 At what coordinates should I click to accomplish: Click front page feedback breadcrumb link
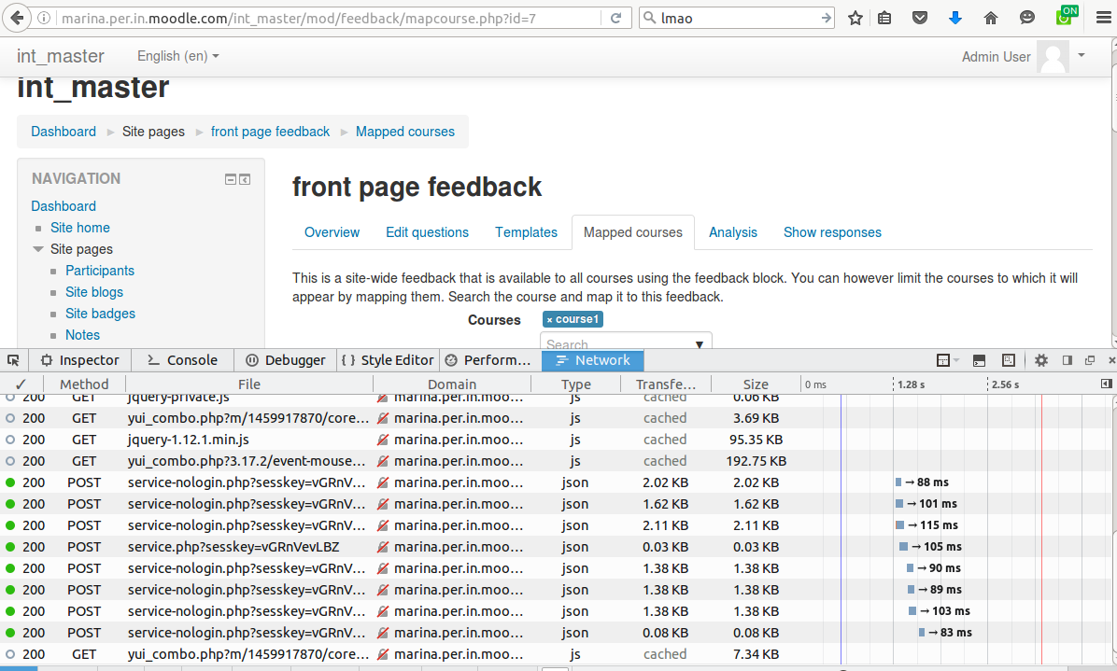(270, 132)
